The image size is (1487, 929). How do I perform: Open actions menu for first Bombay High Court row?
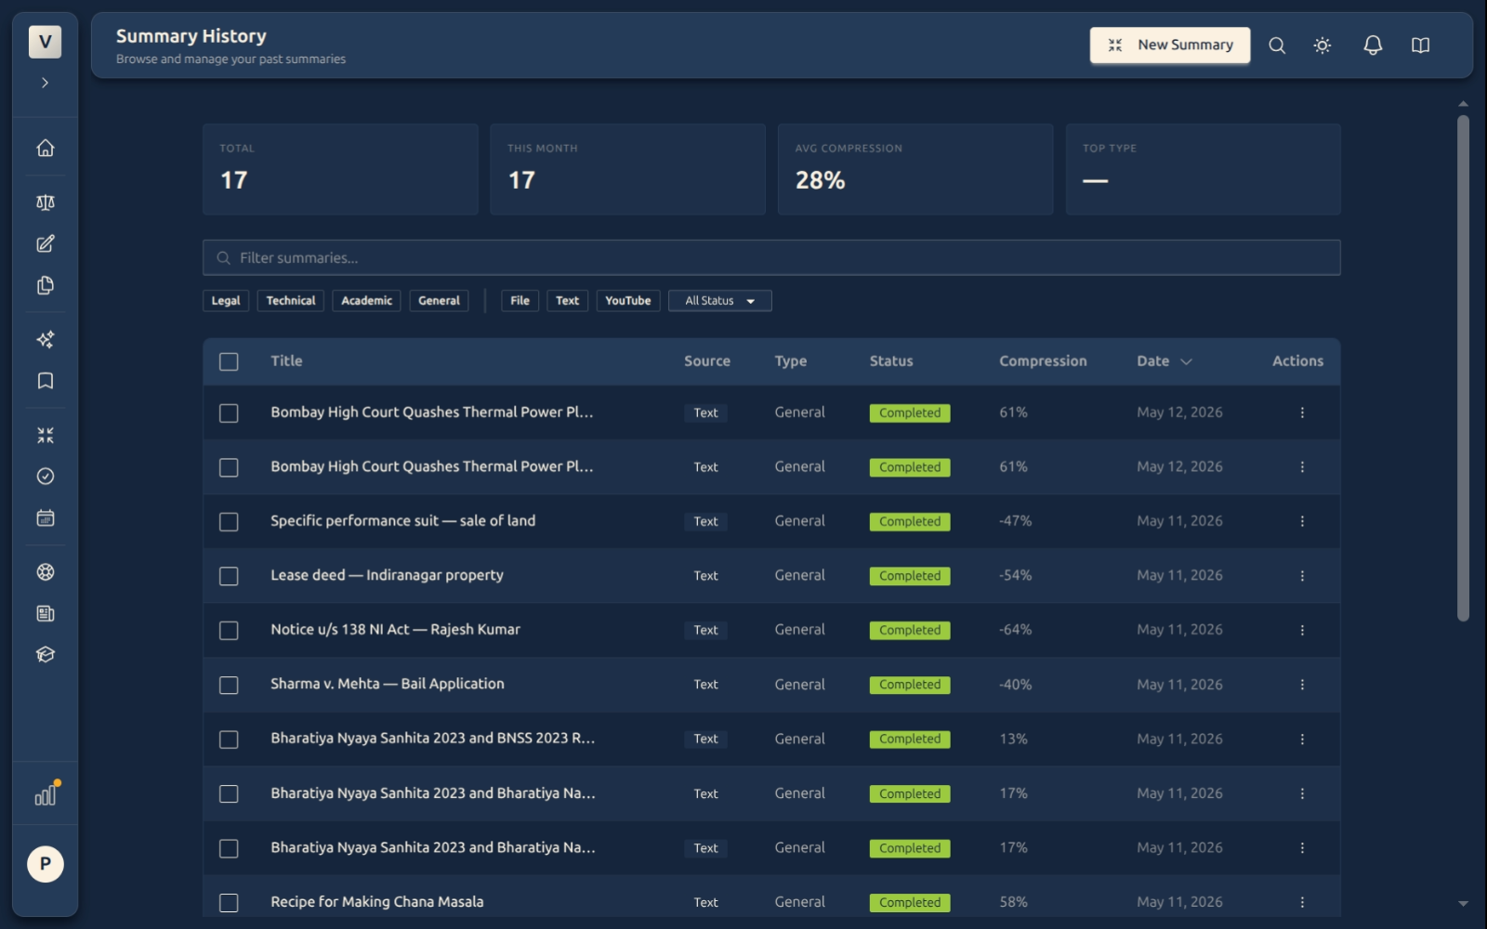click(x=1302, y=412)
